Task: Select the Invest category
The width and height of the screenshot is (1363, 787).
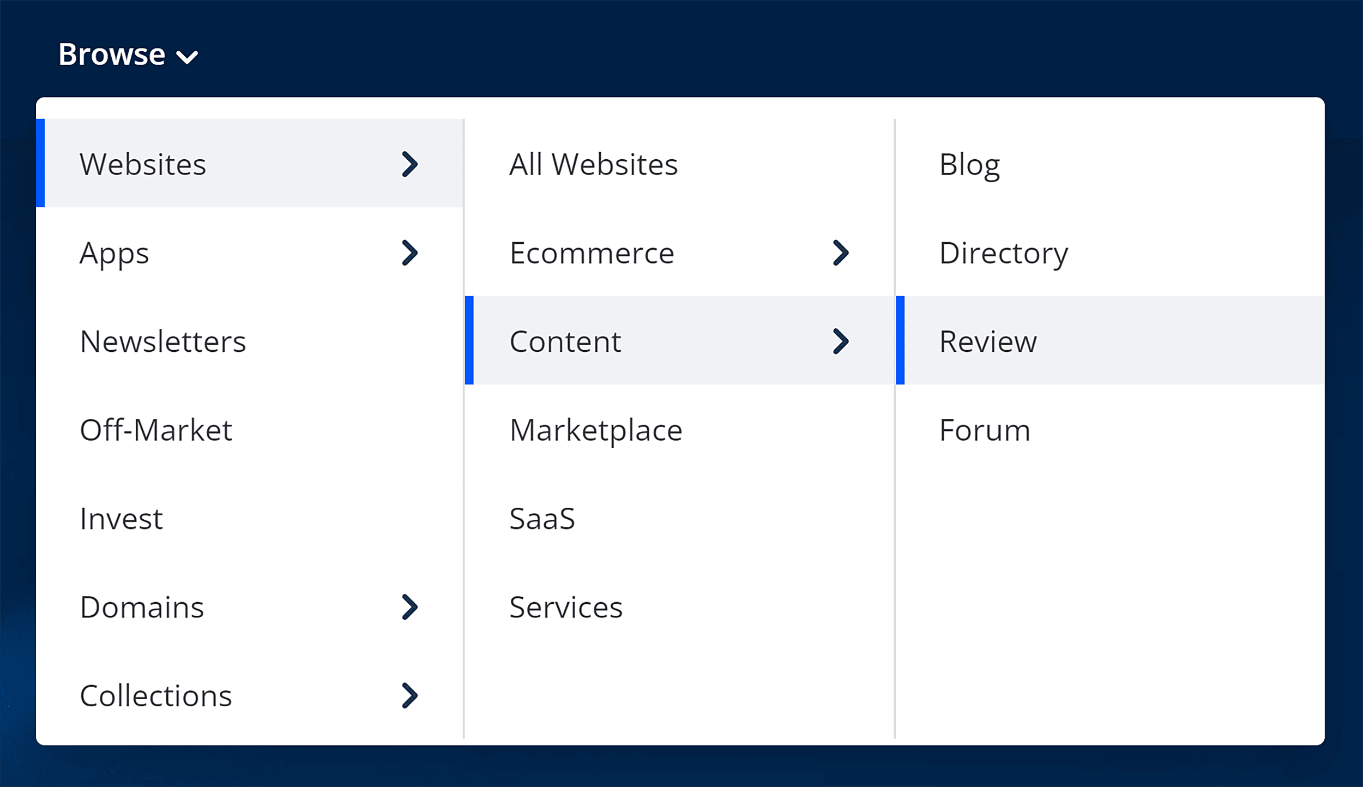Action: click(121, 519)
